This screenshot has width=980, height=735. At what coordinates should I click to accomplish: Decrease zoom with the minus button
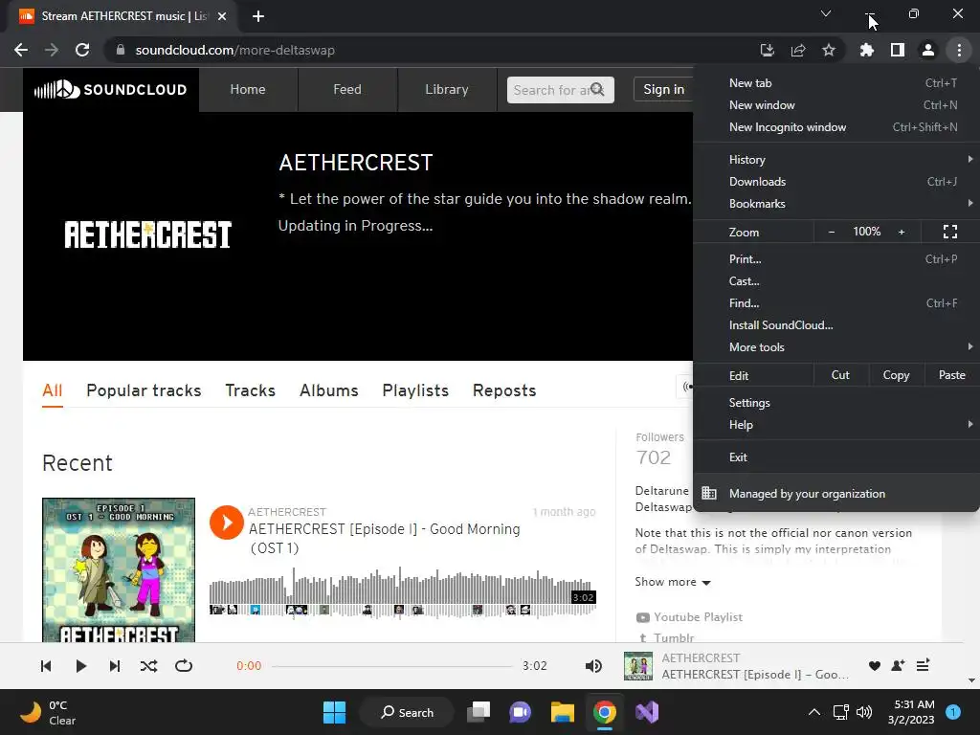(832, 232)
